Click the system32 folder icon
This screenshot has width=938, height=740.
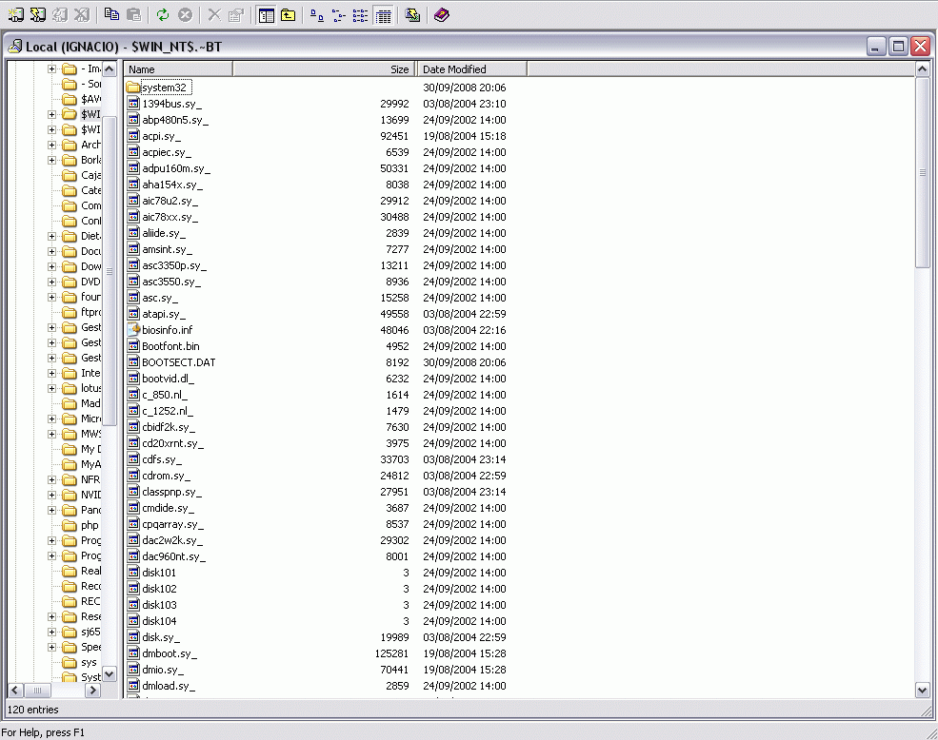tap(132, 88)
